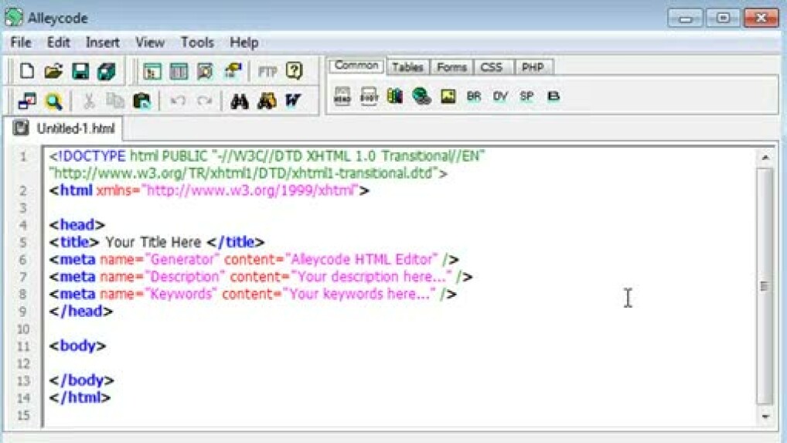Save the file using the floppy disk icon

click(80, 71)
